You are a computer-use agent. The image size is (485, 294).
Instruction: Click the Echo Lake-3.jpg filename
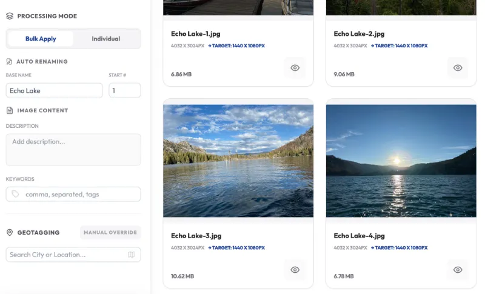tap(196, 236)
